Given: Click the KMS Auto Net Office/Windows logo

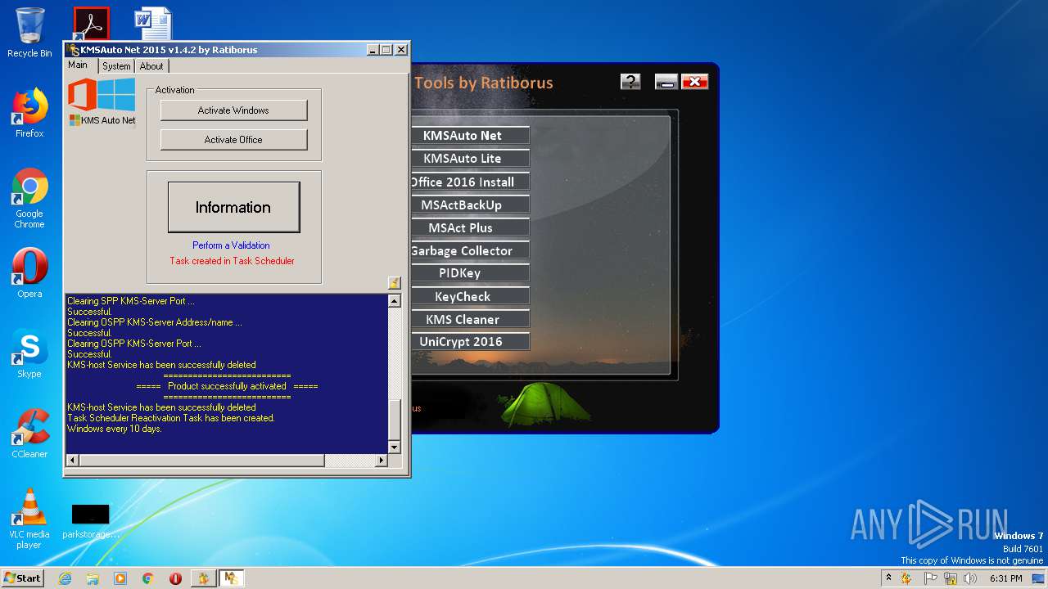Looking at the screenshot, I should 102,101.
